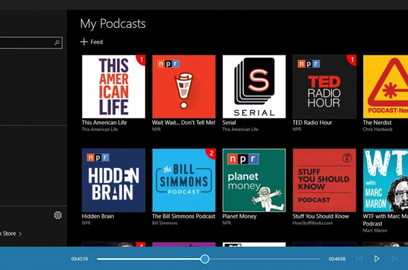
Task: Click the search magnifier icon
Action: tap(57, 43)
